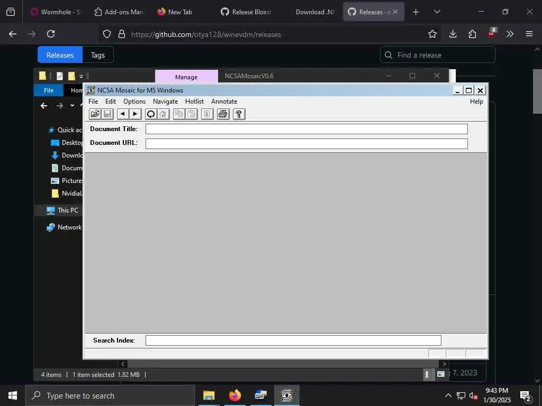Switch Explorer to large icons view
The height and width of the screenshot is (406, 542).
click(x=441, y=375)
